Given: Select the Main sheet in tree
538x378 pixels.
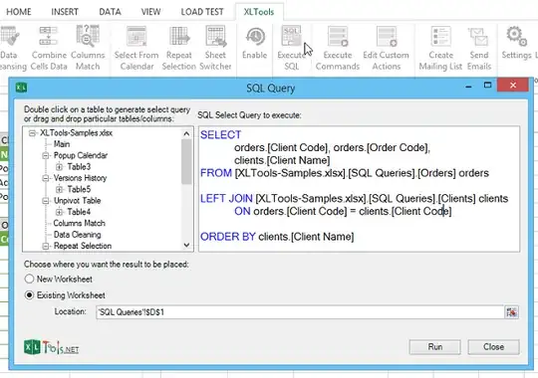Looking at the screenshot, I should tap(62, 144).
